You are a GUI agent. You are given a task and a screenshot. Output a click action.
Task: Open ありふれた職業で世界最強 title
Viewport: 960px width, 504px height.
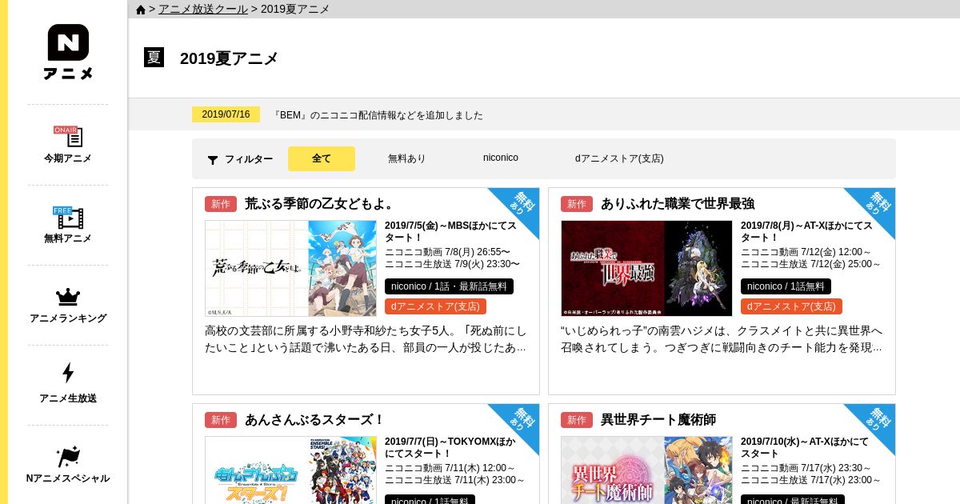(x=678, y=204)
